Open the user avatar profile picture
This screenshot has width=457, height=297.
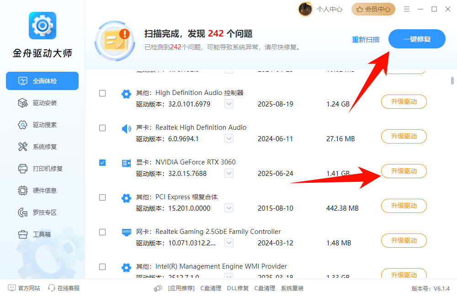(305, 9)
